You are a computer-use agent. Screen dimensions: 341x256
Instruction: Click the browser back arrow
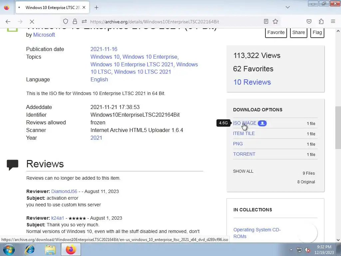click(x=8, y=22)
